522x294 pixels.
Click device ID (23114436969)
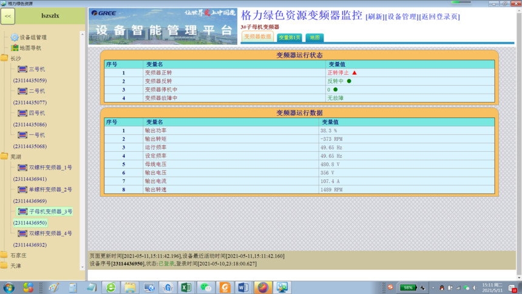click(30, 201)
